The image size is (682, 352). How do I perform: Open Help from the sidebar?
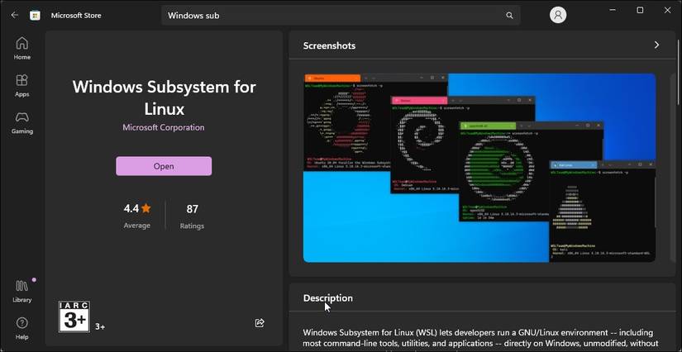tap(21, 329)
